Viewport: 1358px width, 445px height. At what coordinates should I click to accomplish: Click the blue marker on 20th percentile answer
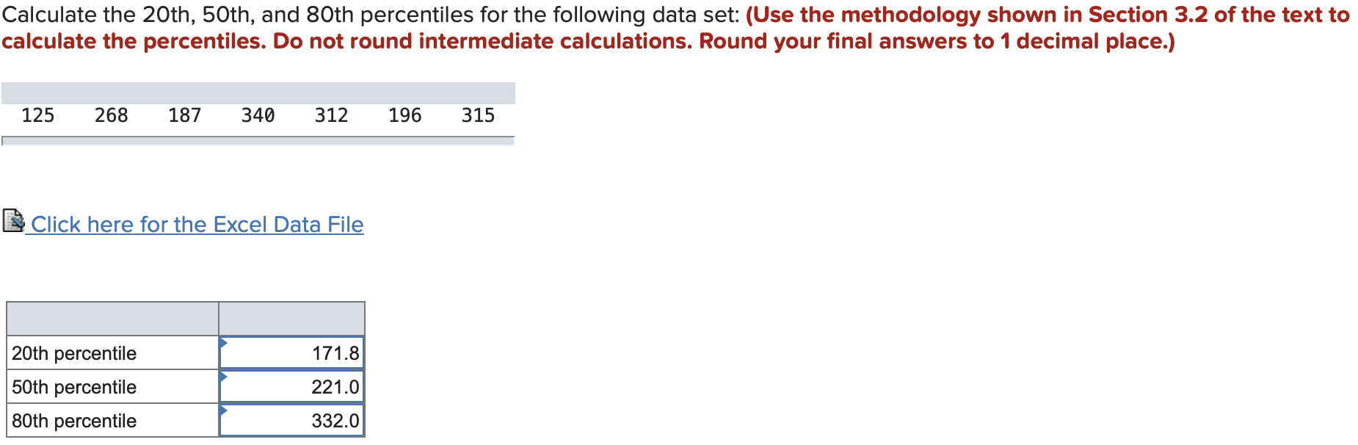click(224, 344)
